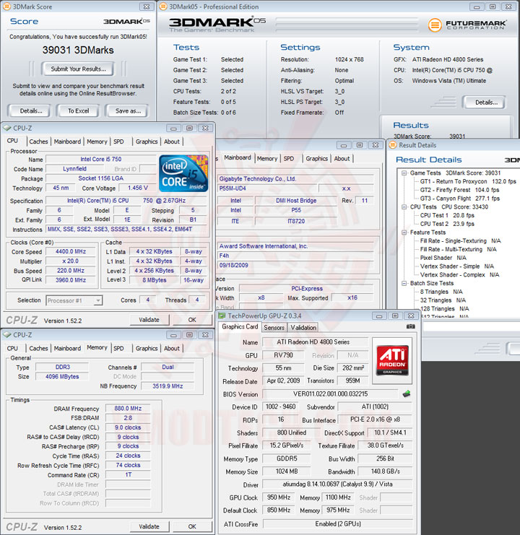Click the BIOS Version VER011.022.001.000.032215 field

[x=330, y=394]
